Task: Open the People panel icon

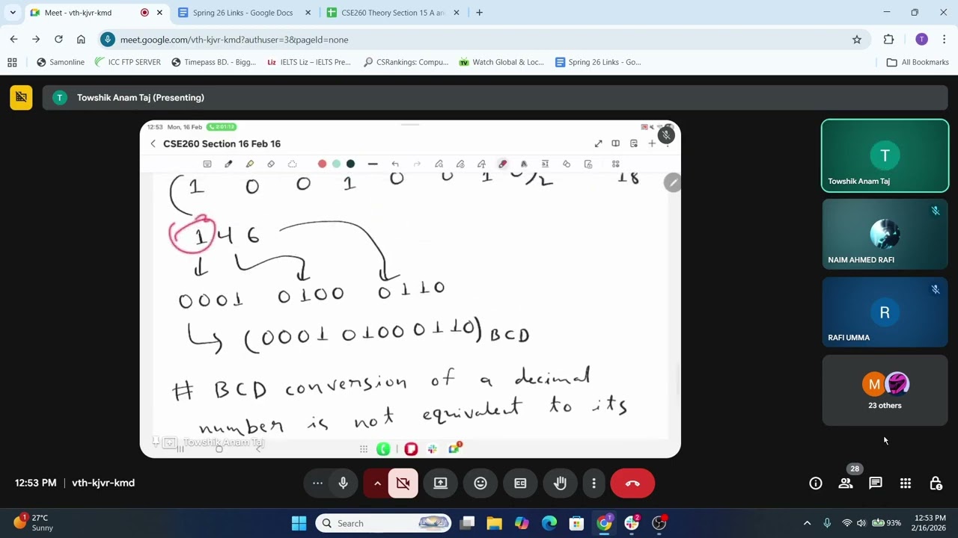Action: [846, 483]
